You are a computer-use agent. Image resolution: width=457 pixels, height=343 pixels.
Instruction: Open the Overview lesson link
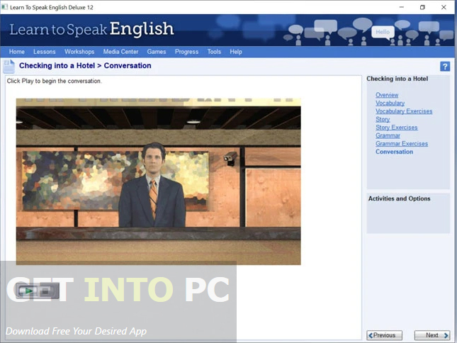pyautogui.click(x=387, y=95)
